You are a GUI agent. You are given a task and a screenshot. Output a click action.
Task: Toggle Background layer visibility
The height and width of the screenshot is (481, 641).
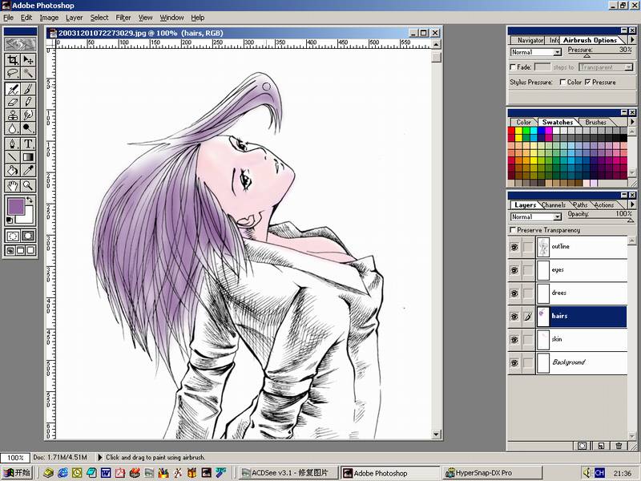pyautogui.click(x=514, y=363)
